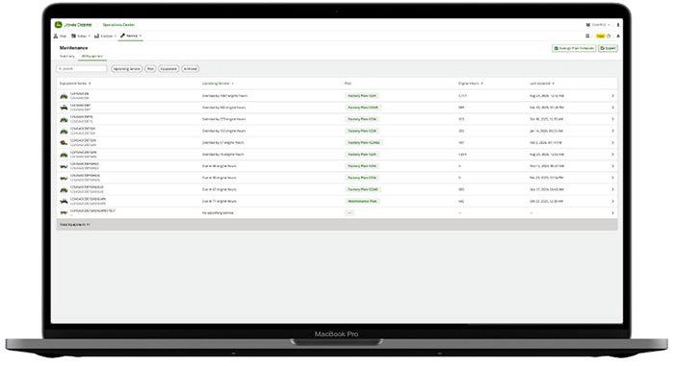674x366 pixels.
Task: Open chevron of 273 hours overdue row
Action: point(612,119)
